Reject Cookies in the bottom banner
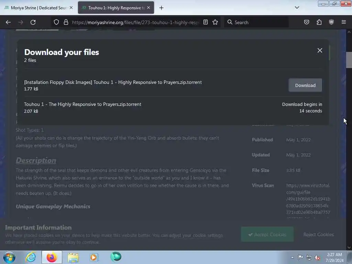Image resolution: width=352 pixels, height=264 pixels. [x=318, y=234]
